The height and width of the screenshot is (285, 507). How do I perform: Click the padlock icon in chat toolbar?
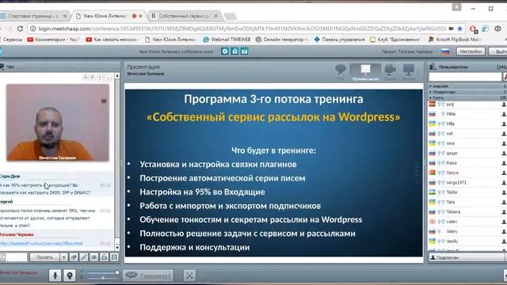104,257
